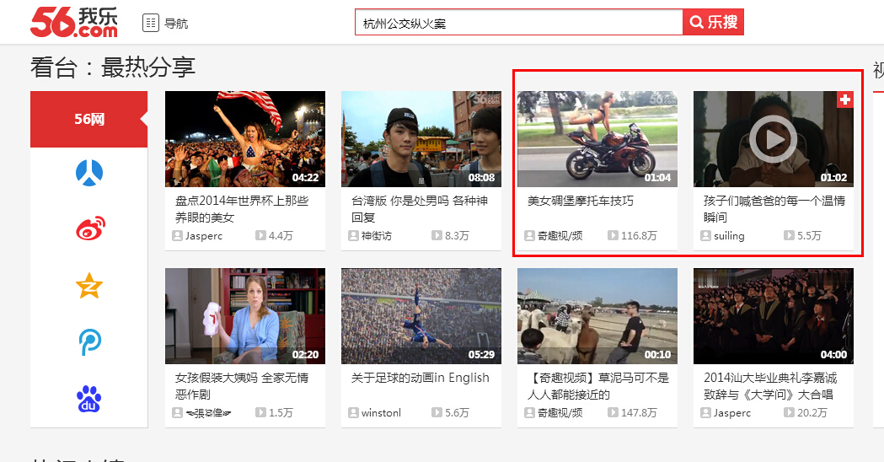This screenshot has width=884, height=462.
Task: Select the Renren icon in sidebar
Action: [89, 173]
